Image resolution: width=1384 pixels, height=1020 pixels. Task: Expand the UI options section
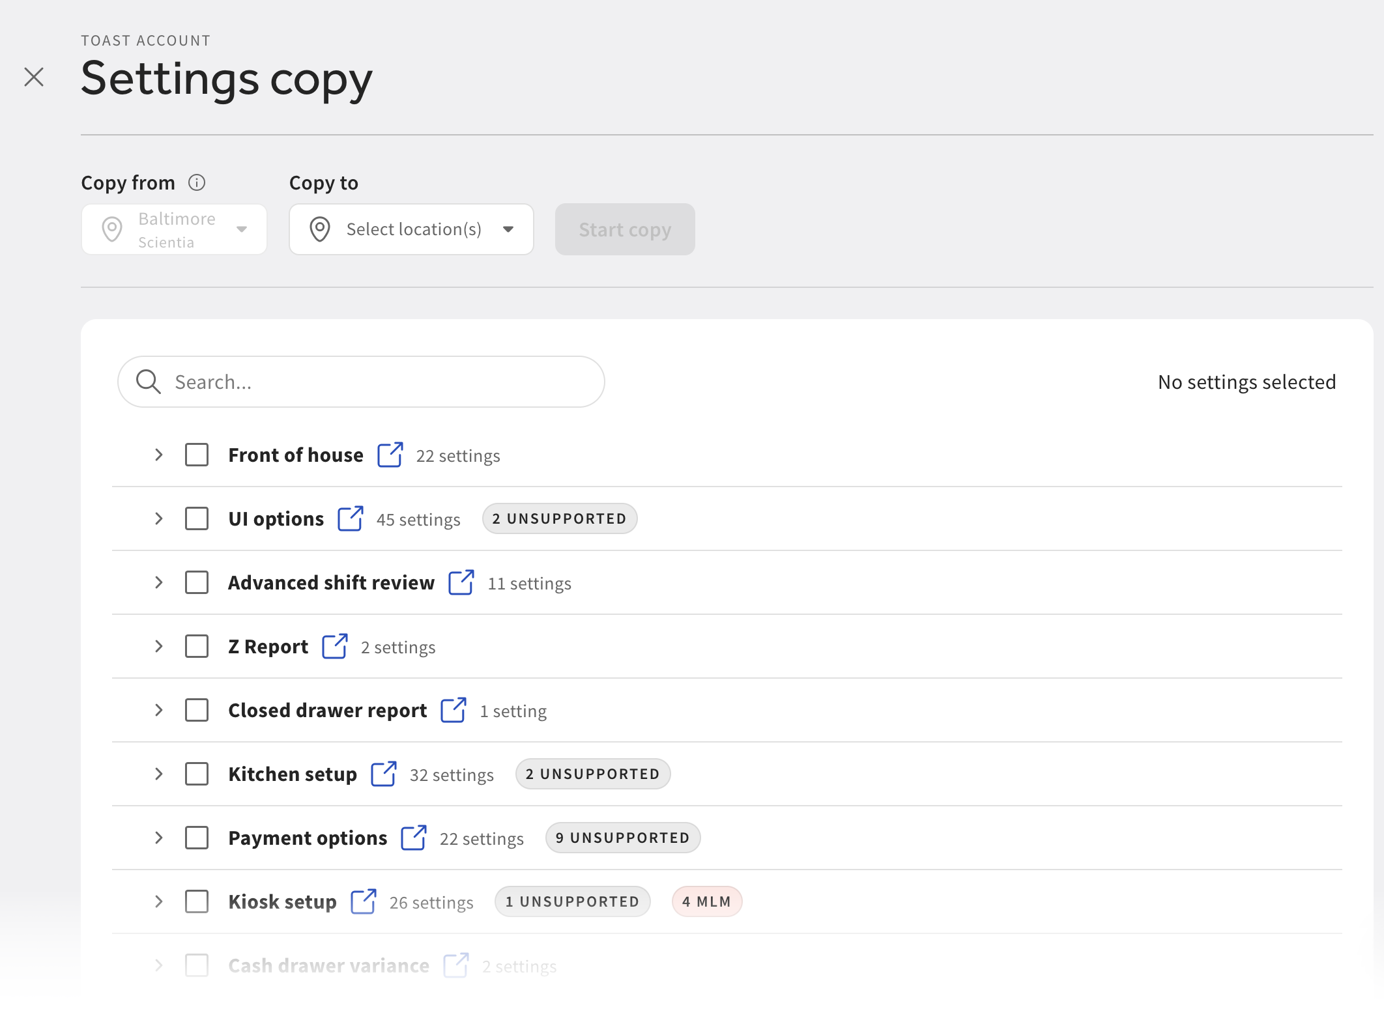(158, 518)
